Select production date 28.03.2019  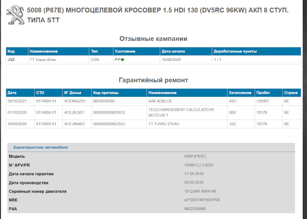click(x=194, y=182)
